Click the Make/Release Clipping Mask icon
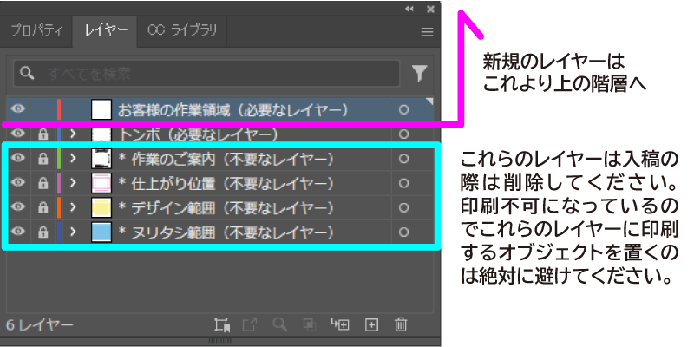The image size is (694, 347). click(310, 325)
